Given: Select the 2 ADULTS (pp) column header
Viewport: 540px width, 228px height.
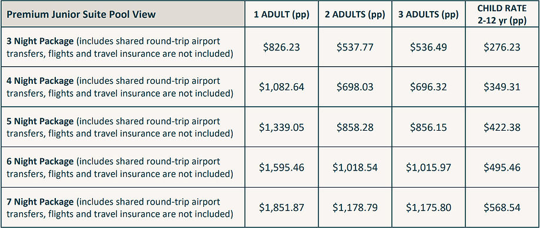Looking at the screenshot, I should (355, 14).
